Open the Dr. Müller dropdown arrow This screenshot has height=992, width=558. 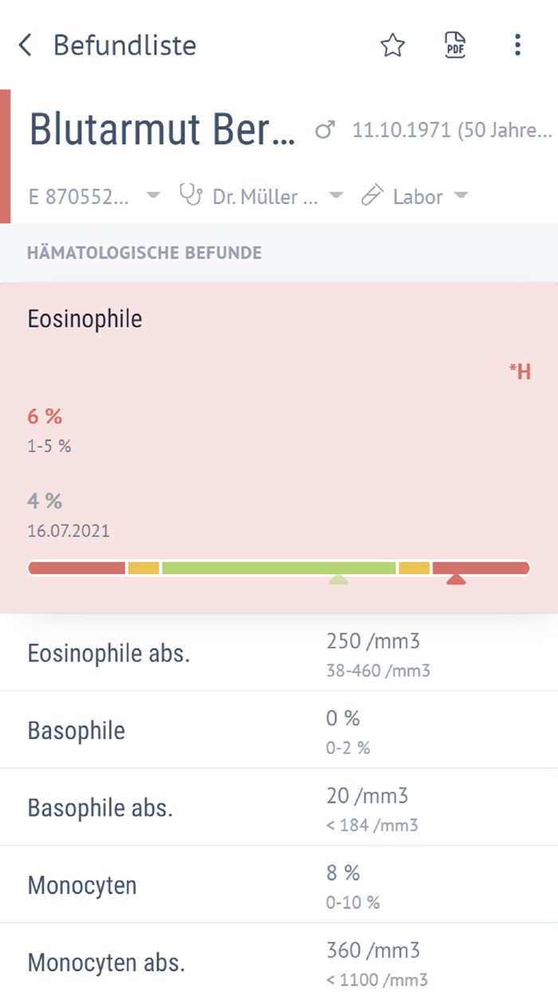tap(336, 196)
